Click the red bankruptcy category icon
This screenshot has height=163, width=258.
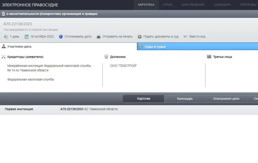(x=3, y=14)
